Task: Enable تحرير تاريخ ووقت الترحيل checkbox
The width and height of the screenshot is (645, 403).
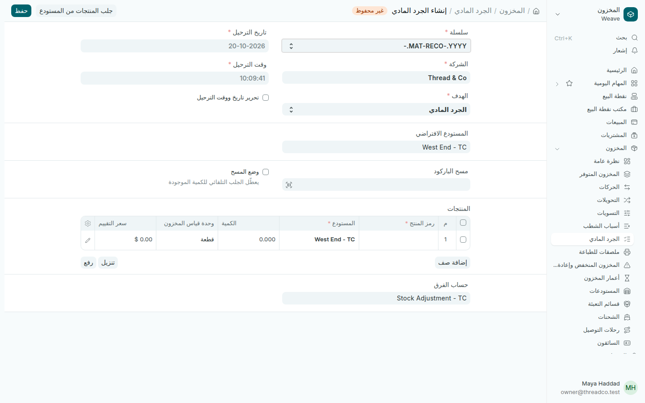Action: (x=266, y=98)
